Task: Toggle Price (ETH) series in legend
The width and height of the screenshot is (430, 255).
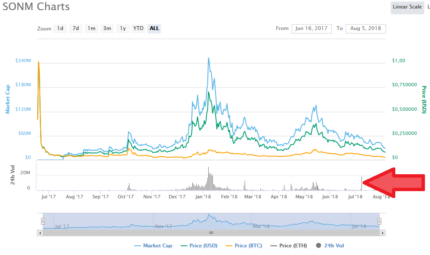Action: [289, 246]
